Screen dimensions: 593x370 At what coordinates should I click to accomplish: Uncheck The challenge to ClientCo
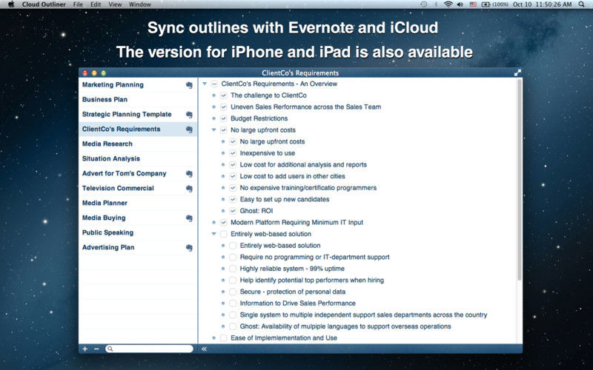[224, 95]
